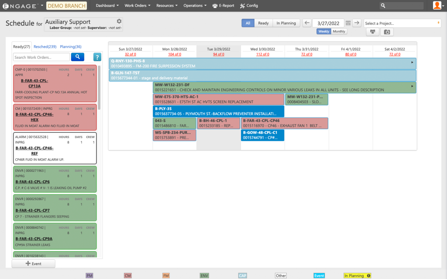Viewport: 447px width, 279px height.
Task: Go to previous week arrow
Action: pos(306,23)
